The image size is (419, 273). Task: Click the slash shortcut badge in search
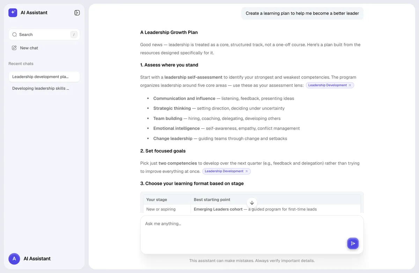tap(74, 35)
